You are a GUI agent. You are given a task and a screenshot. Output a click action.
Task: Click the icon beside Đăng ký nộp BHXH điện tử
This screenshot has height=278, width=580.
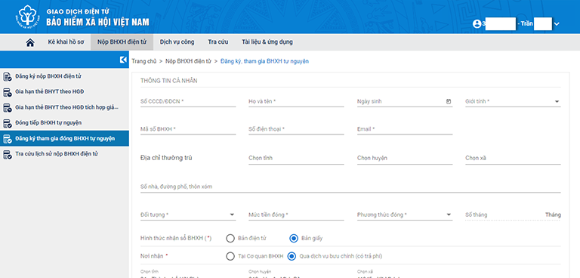8,76
